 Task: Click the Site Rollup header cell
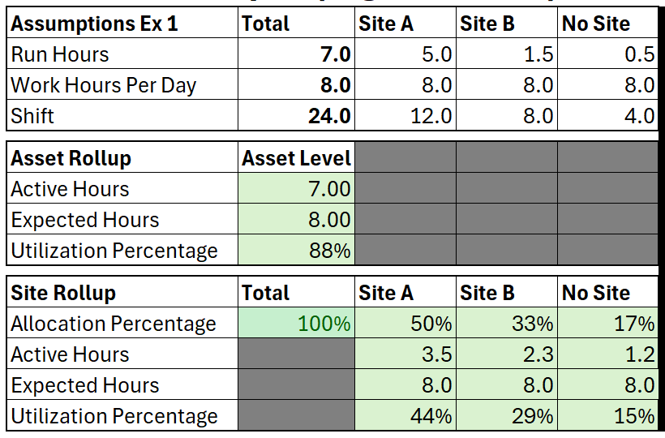point(122,292)
